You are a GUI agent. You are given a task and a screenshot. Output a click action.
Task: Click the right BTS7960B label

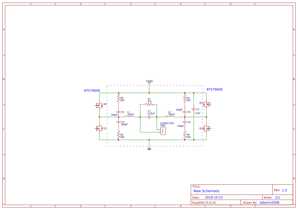pos(214,89)
